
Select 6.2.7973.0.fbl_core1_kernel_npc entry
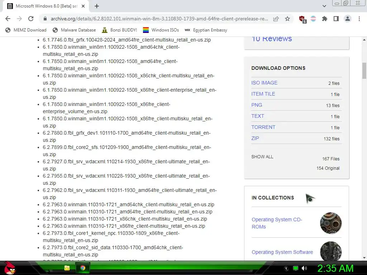tap(111, 237)
